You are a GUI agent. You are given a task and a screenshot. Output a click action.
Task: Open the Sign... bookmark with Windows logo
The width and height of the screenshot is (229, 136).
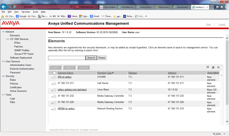(x=84, y=16)
